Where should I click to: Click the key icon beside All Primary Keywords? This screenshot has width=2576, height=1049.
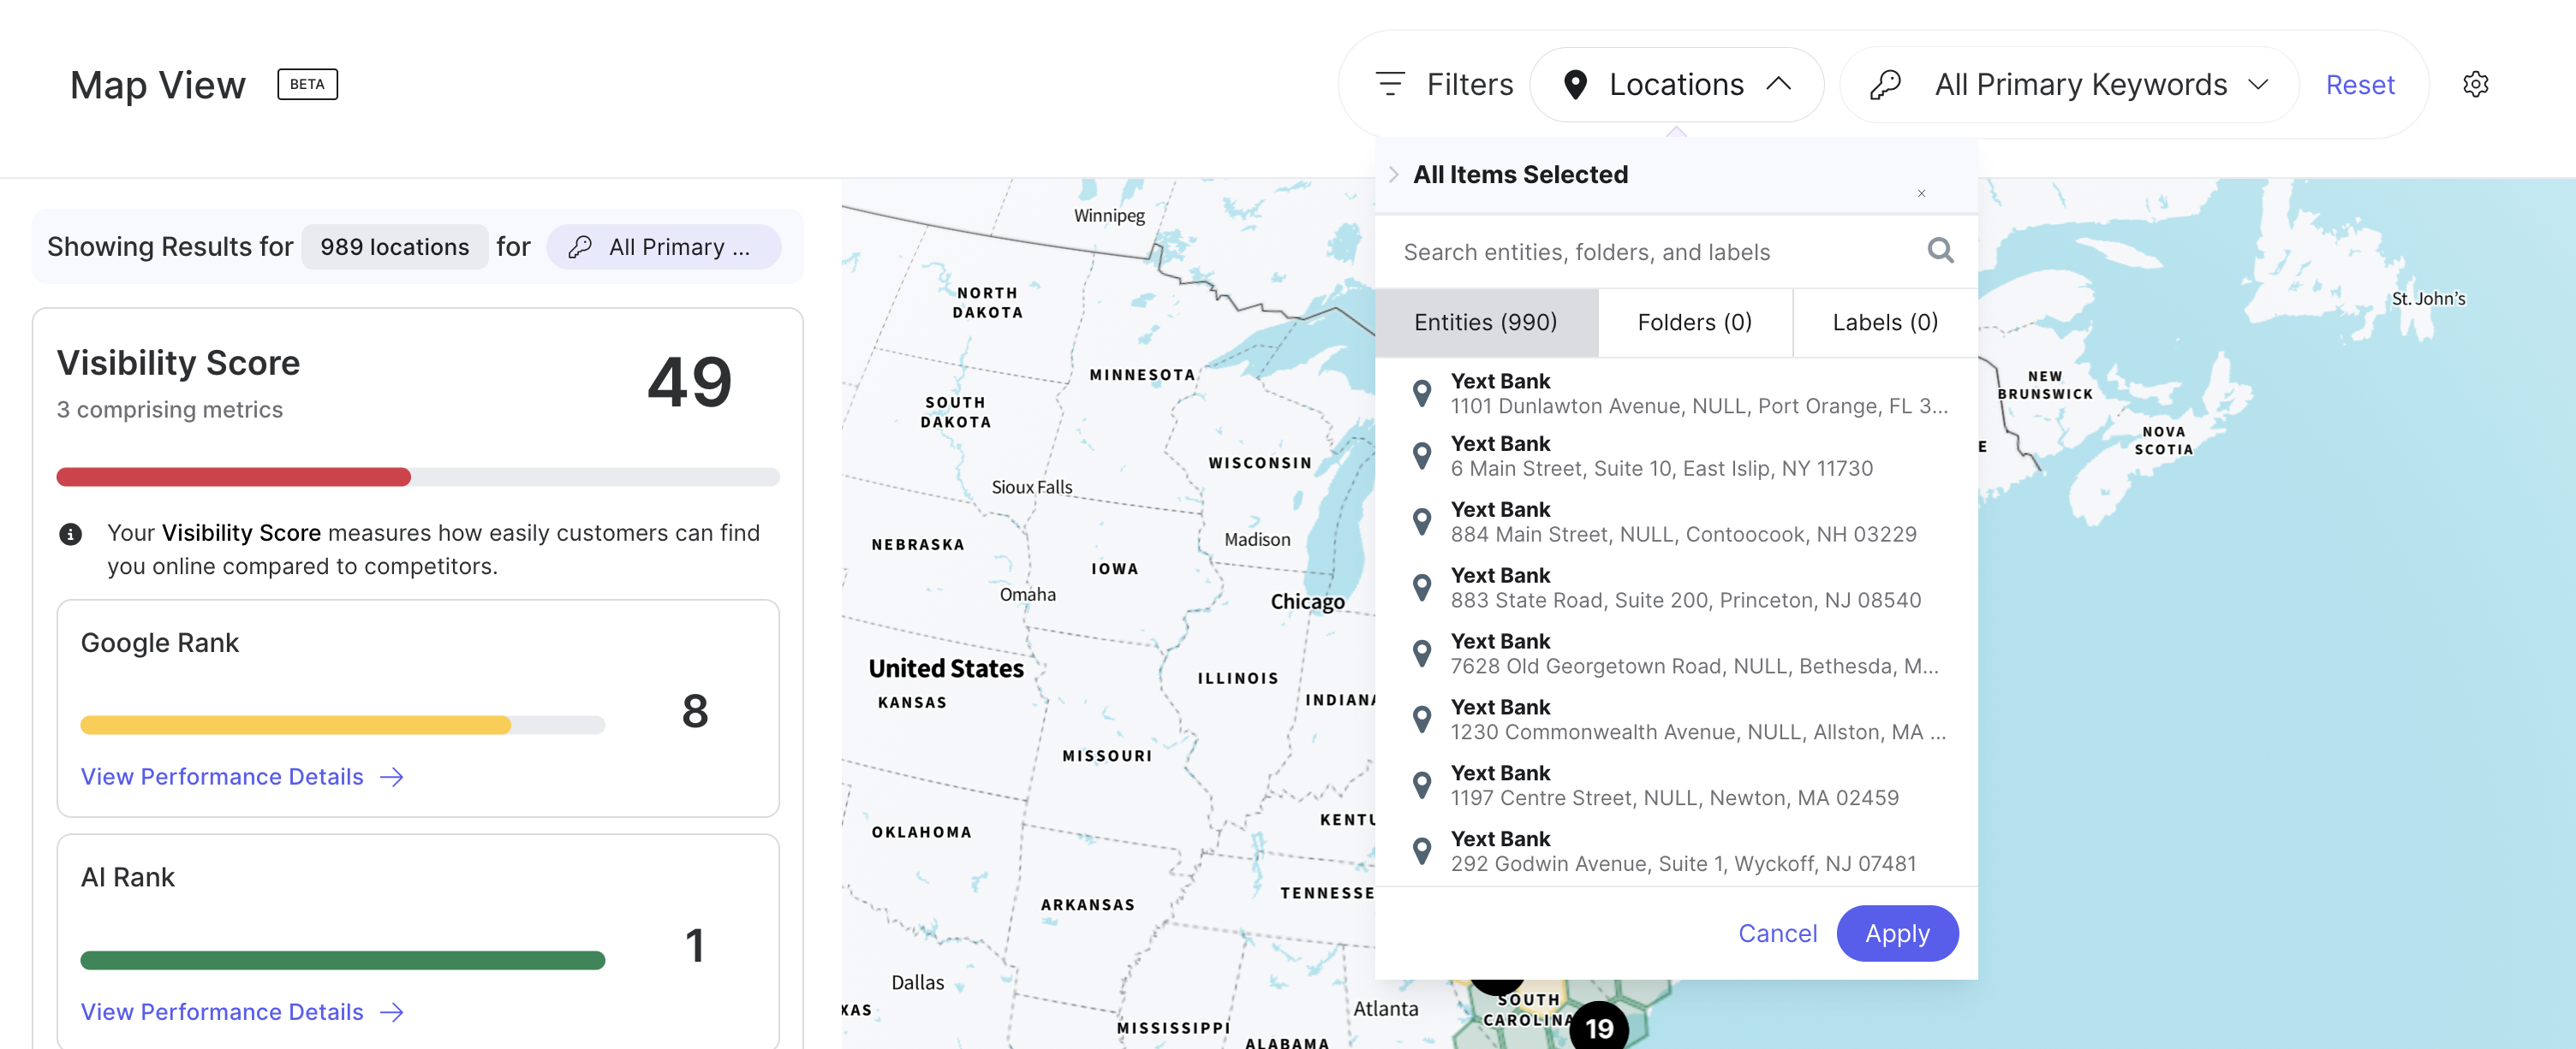click(1885, 85)
